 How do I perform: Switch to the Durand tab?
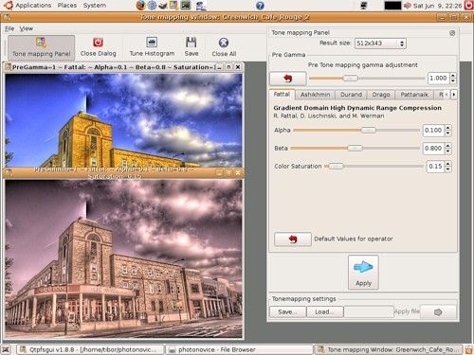tap(351, 95)
